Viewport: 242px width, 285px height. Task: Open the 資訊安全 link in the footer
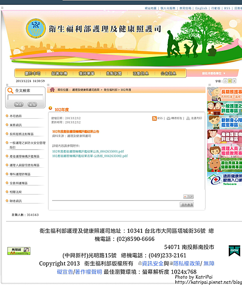(x=152, y=264)
